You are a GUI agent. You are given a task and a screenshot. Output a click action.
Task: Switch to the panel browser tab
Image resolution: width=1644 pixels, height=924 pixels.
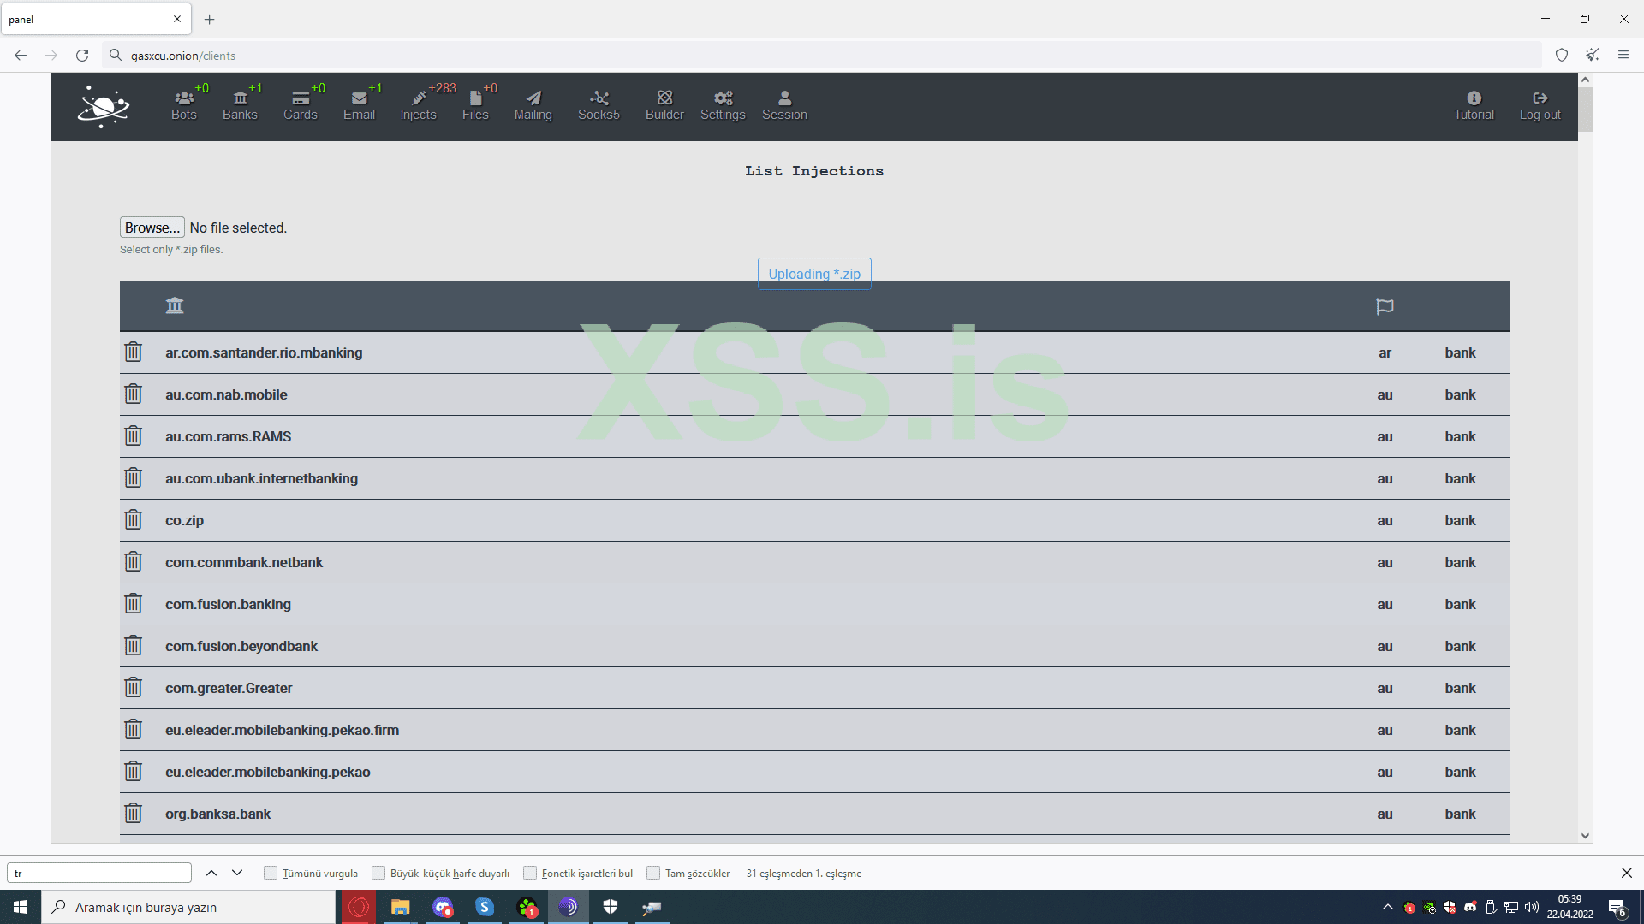(x=86, y=19)
